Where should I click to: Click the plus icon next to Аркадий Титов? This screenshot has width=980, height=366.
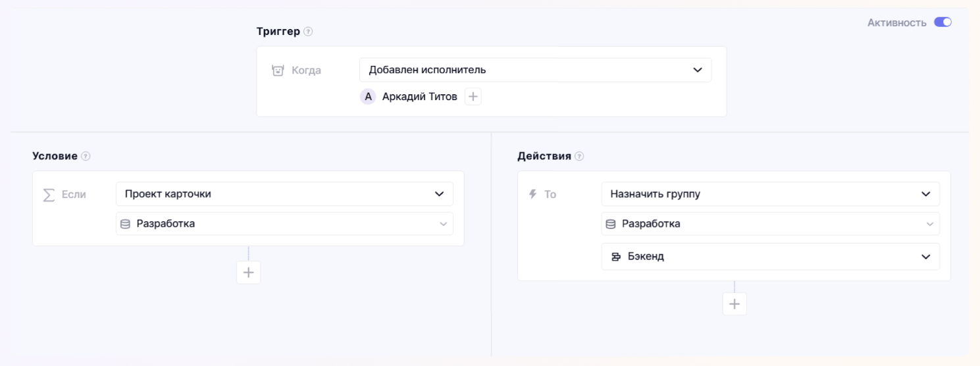click(473, 97)
